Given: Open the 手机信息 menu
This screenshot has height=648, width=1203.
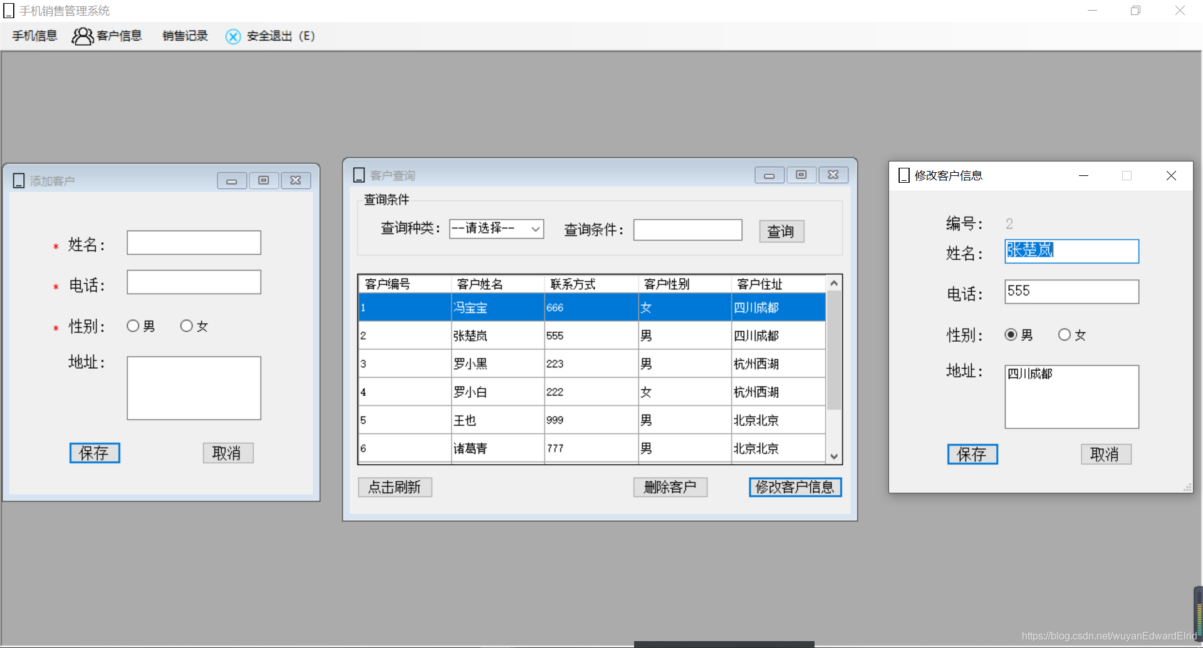Looking at the screenshot, I should click(x=34, y=36).
